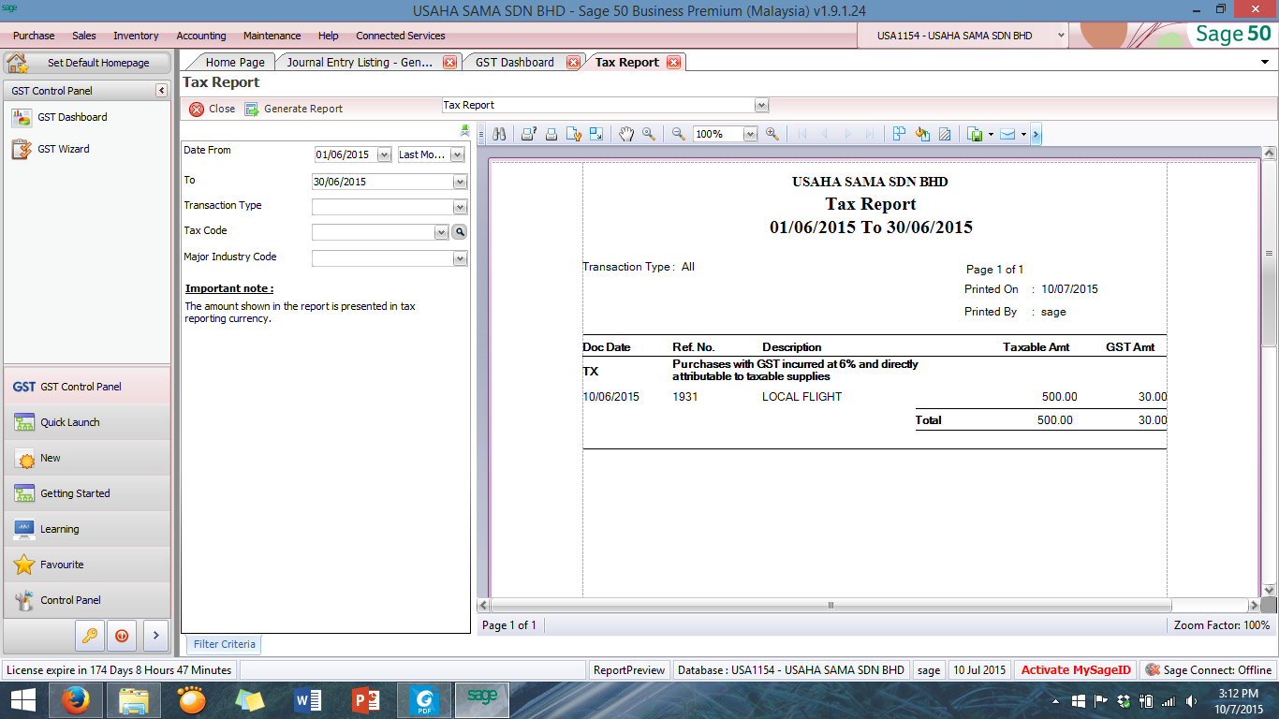The image size is (1279, 719).
Task: Expand email options arrow beside envelope icon
Action: [x=1023, y=134]
